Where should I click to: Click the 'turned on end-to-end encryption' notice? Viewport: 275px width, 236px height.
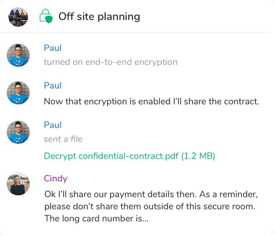pyautogui.click(x=110, y=62)
